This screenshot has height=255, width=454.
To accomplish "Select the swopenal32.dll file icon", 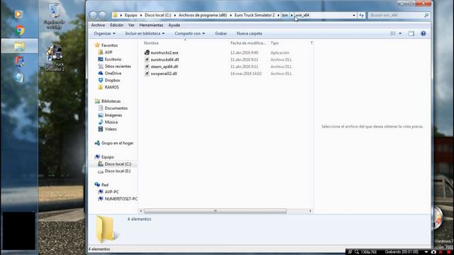I will (x=147, y=74).
